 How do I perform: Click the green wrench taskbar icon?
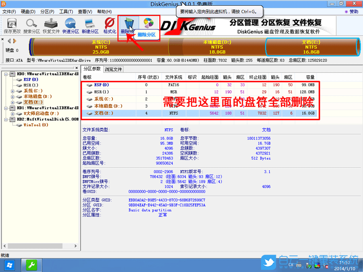[31, 265]
